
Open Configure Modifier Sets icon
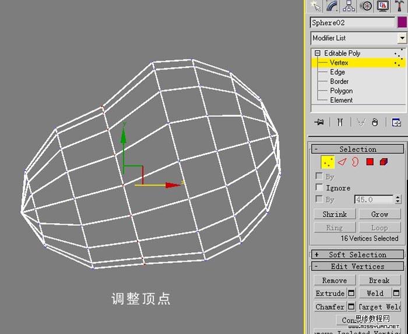coord(396,122)
